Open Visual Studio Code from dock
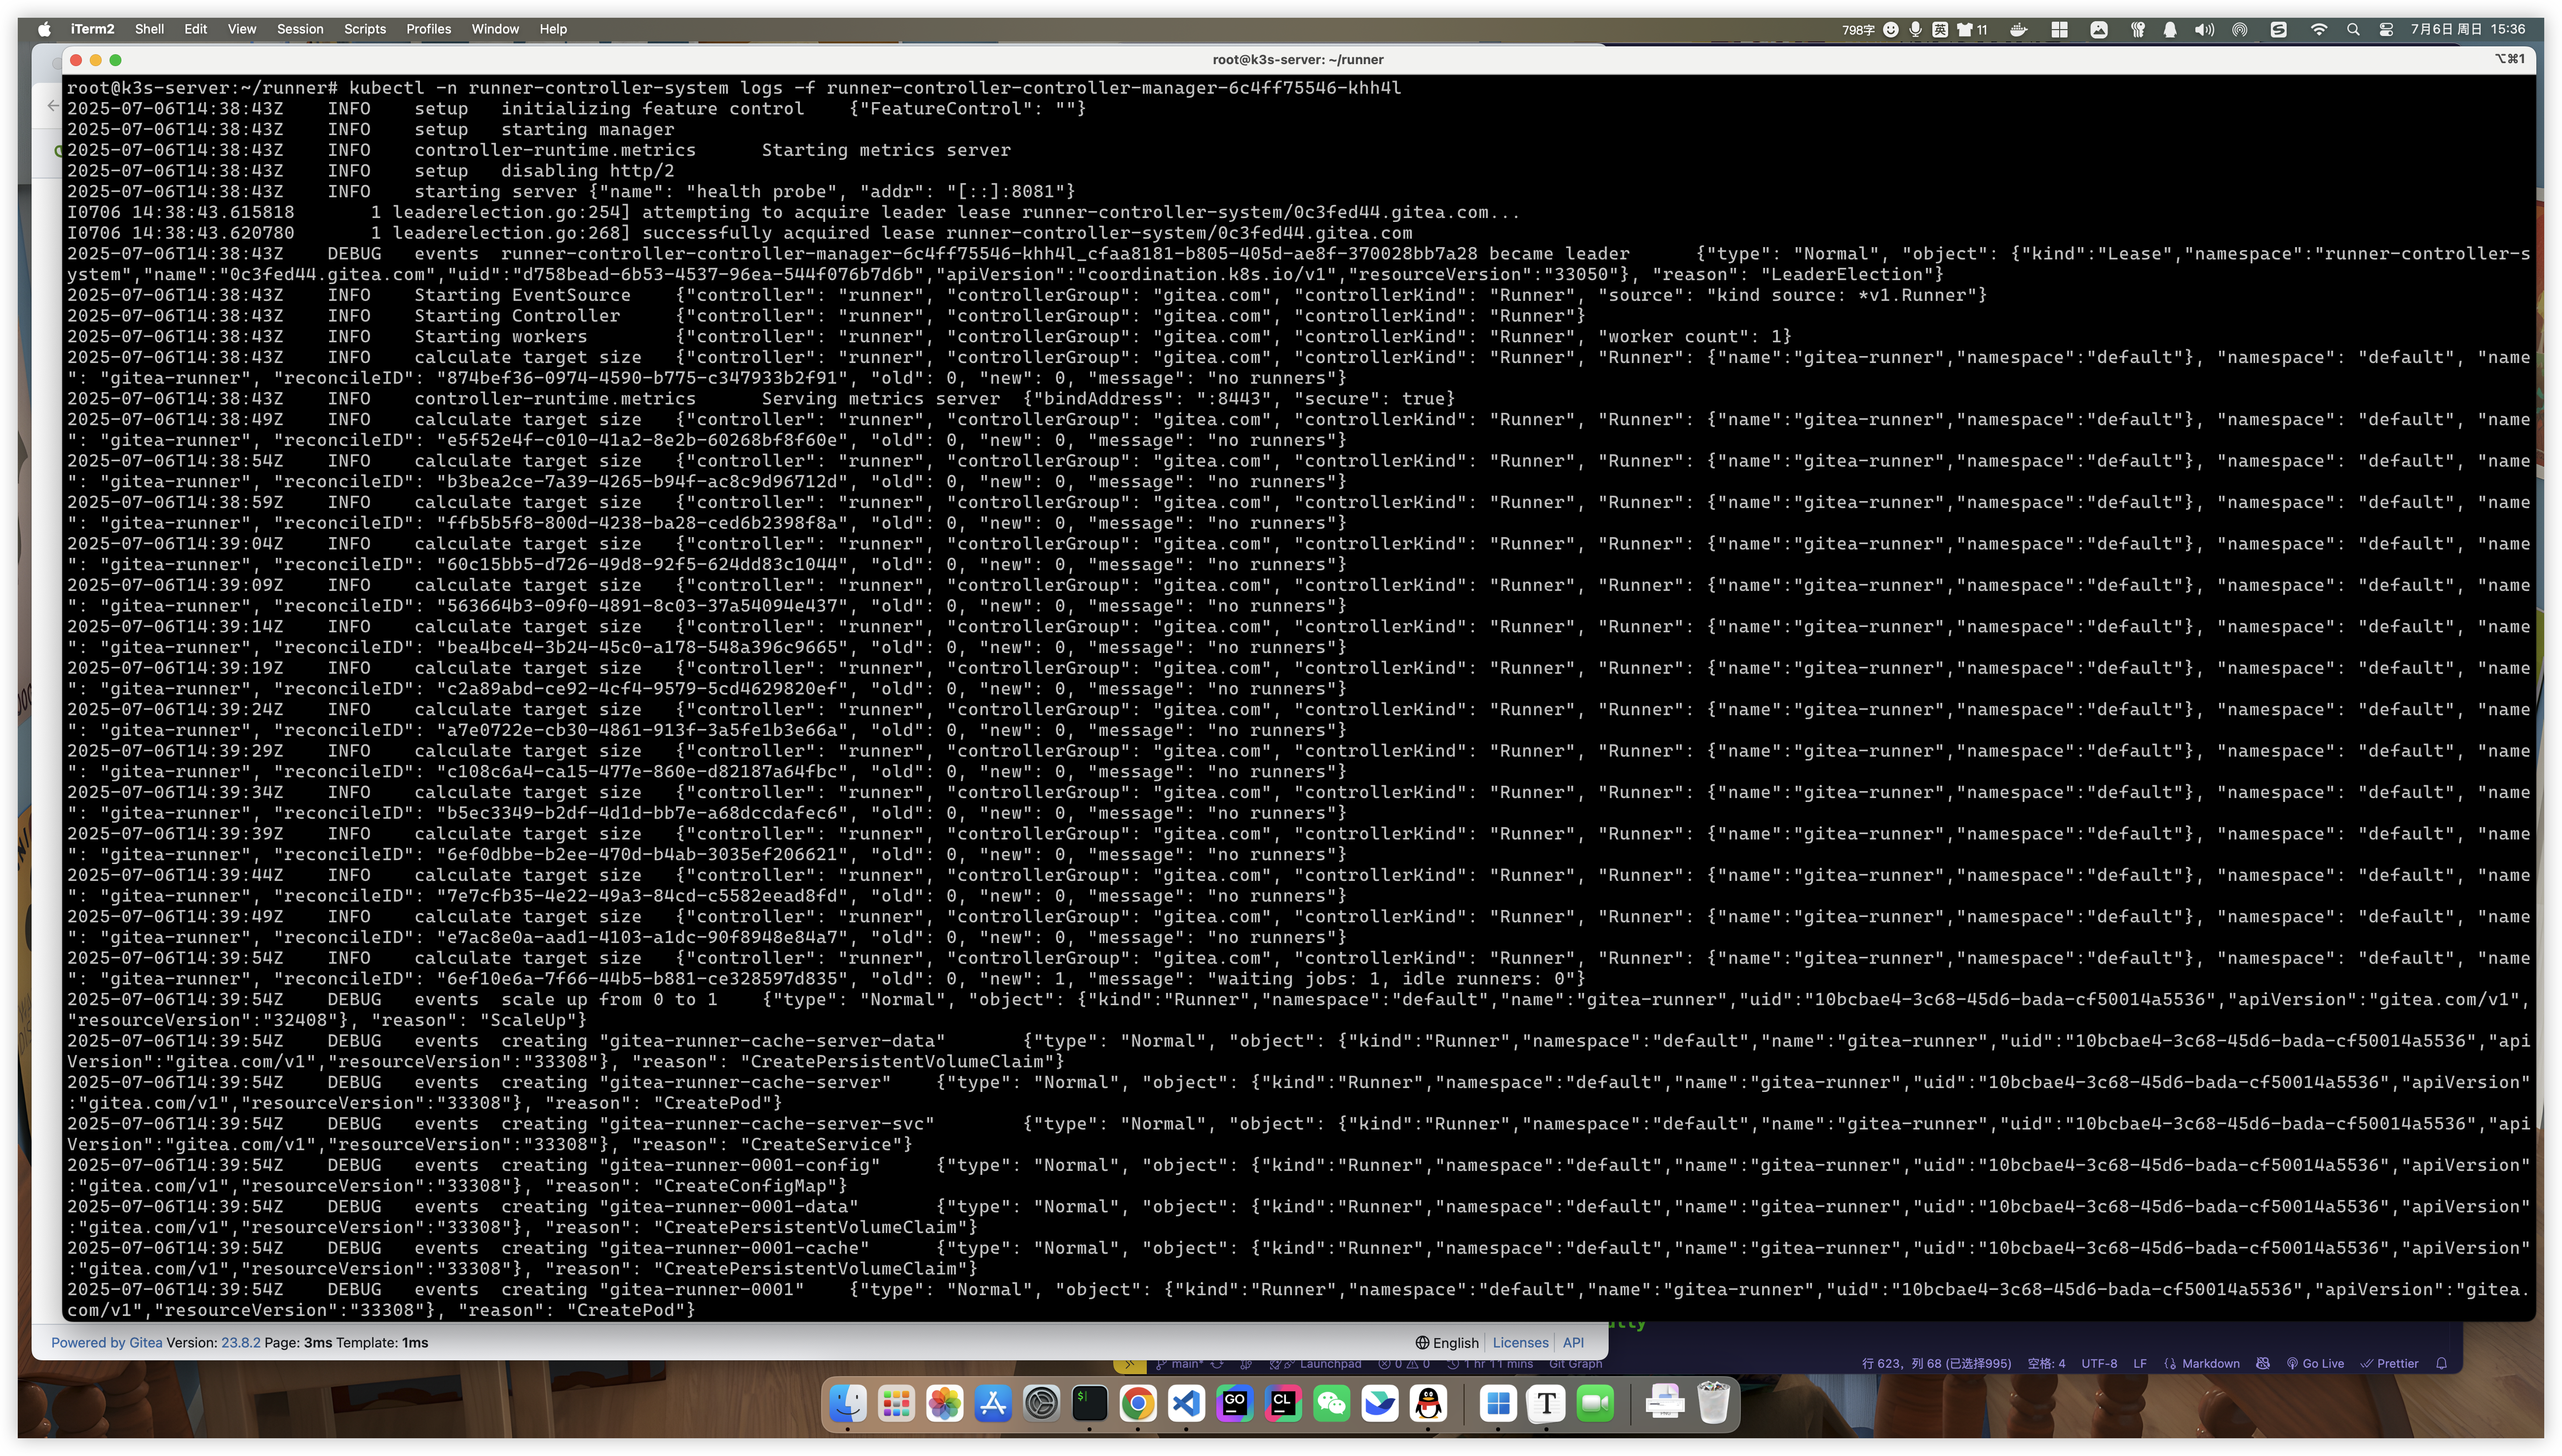This screenshot has height=1456, width=2562. (x=1186, y=1403)
